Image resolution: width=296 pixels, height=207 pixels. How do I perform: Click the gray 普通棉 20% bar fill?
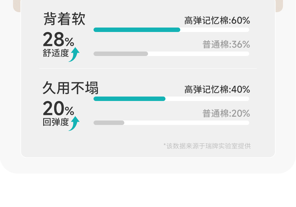[109, 123]
